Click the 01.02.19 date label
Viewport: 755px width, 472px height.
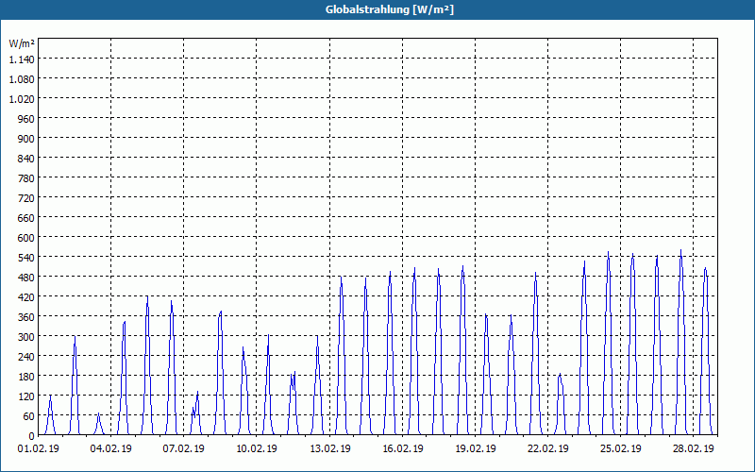coord(38,449)
